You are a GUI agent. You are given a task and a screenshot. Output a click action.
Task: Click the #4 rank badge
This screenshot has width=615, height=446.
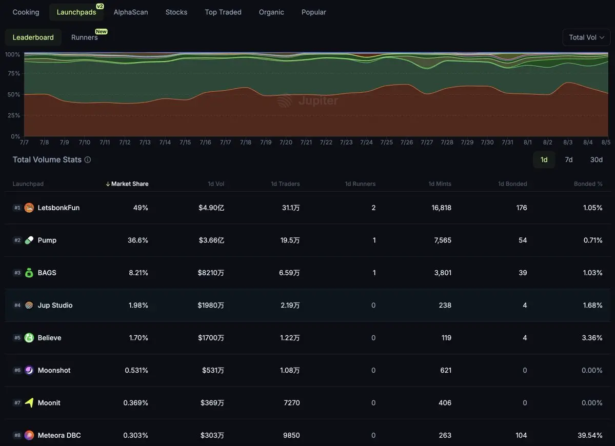(x=17, y=306)
